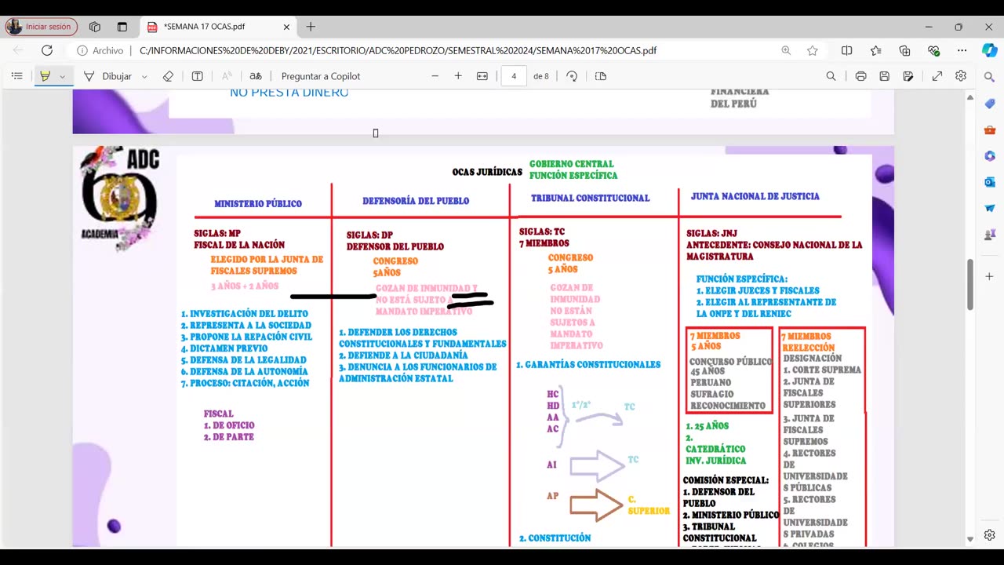Click the scroll down arrow
This screenshot has height=565, width=1004.
coord(970,539)
